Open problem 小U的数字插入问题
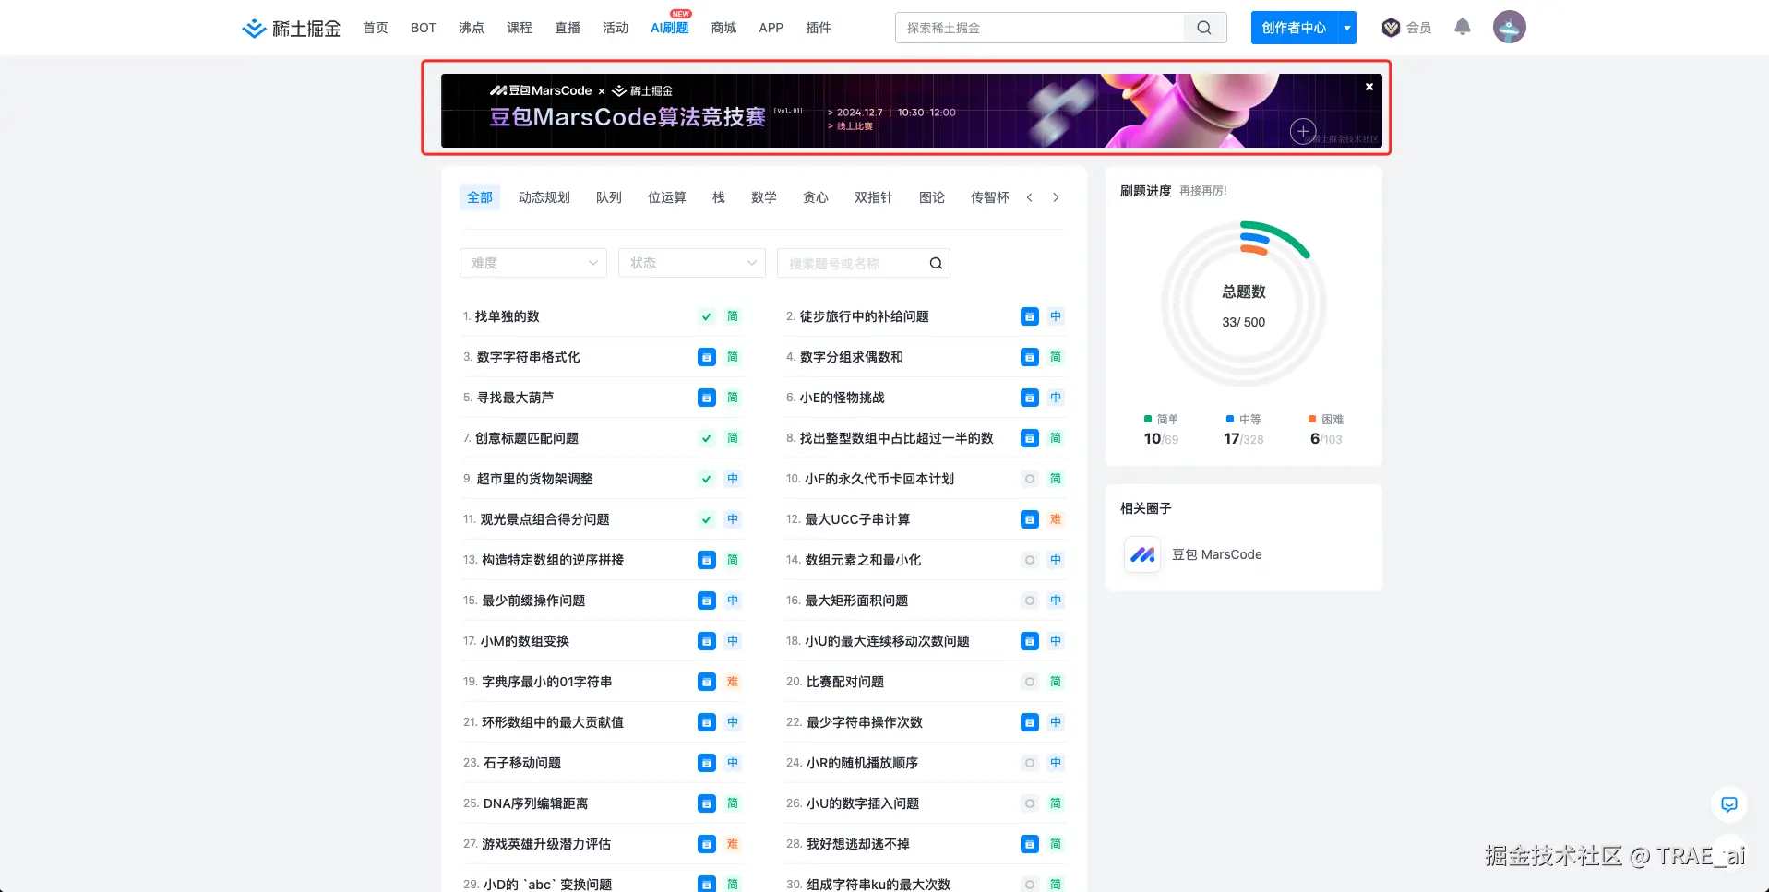1769x892 pixels. pos(864,803)
